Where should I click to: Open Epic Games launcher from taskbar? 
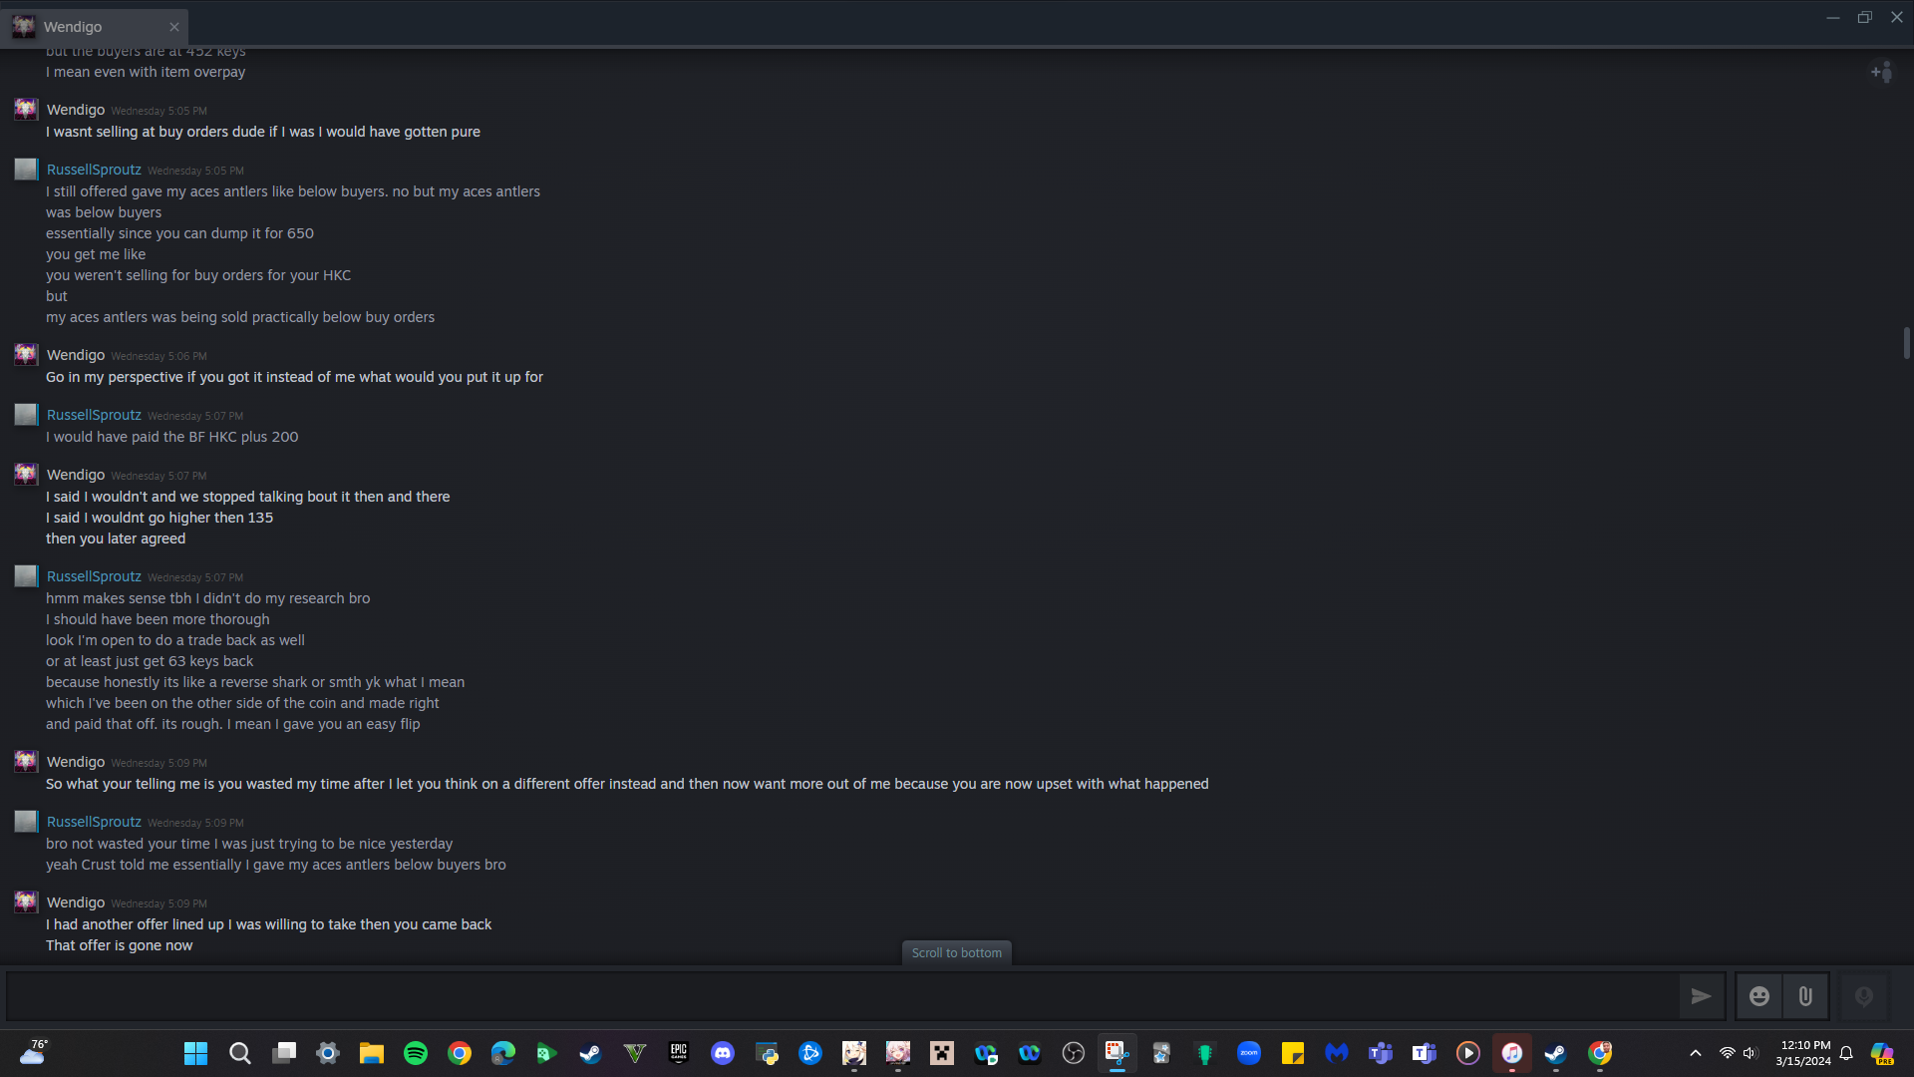pos(679,1053)
